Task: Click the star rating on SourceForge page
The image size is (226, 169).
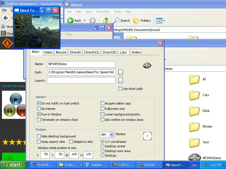Action: pyautogui.click(x=14, y=142)
